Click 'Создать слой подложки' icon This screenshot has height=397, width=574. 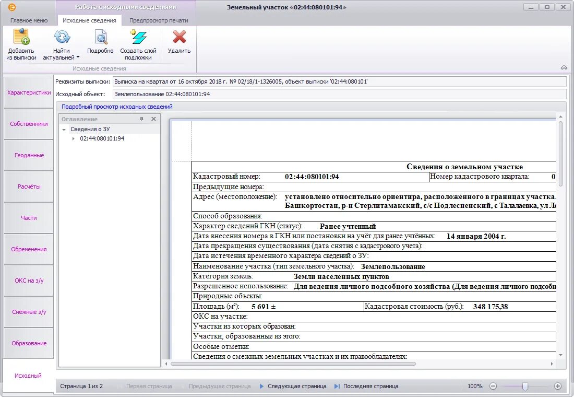tap(138, 37)
